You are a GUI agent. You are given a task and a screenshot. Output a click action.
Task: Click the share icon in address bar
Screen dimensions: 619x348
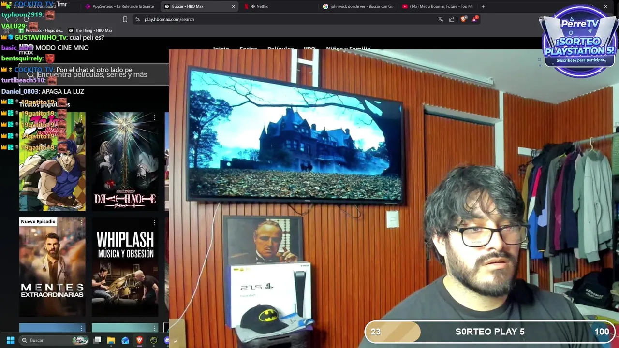452,19
